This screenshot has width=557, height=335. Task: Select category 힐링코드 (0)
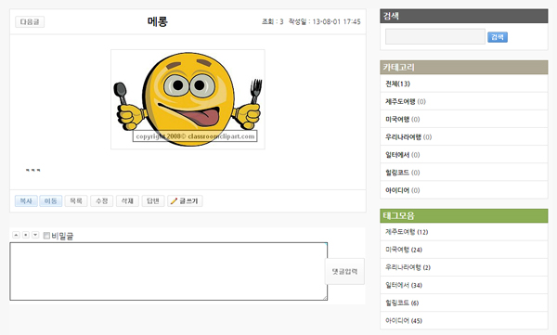[403, 173]
